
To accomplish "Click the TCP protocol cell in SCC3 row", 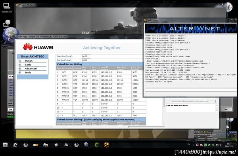I will (x=77, y=84).
